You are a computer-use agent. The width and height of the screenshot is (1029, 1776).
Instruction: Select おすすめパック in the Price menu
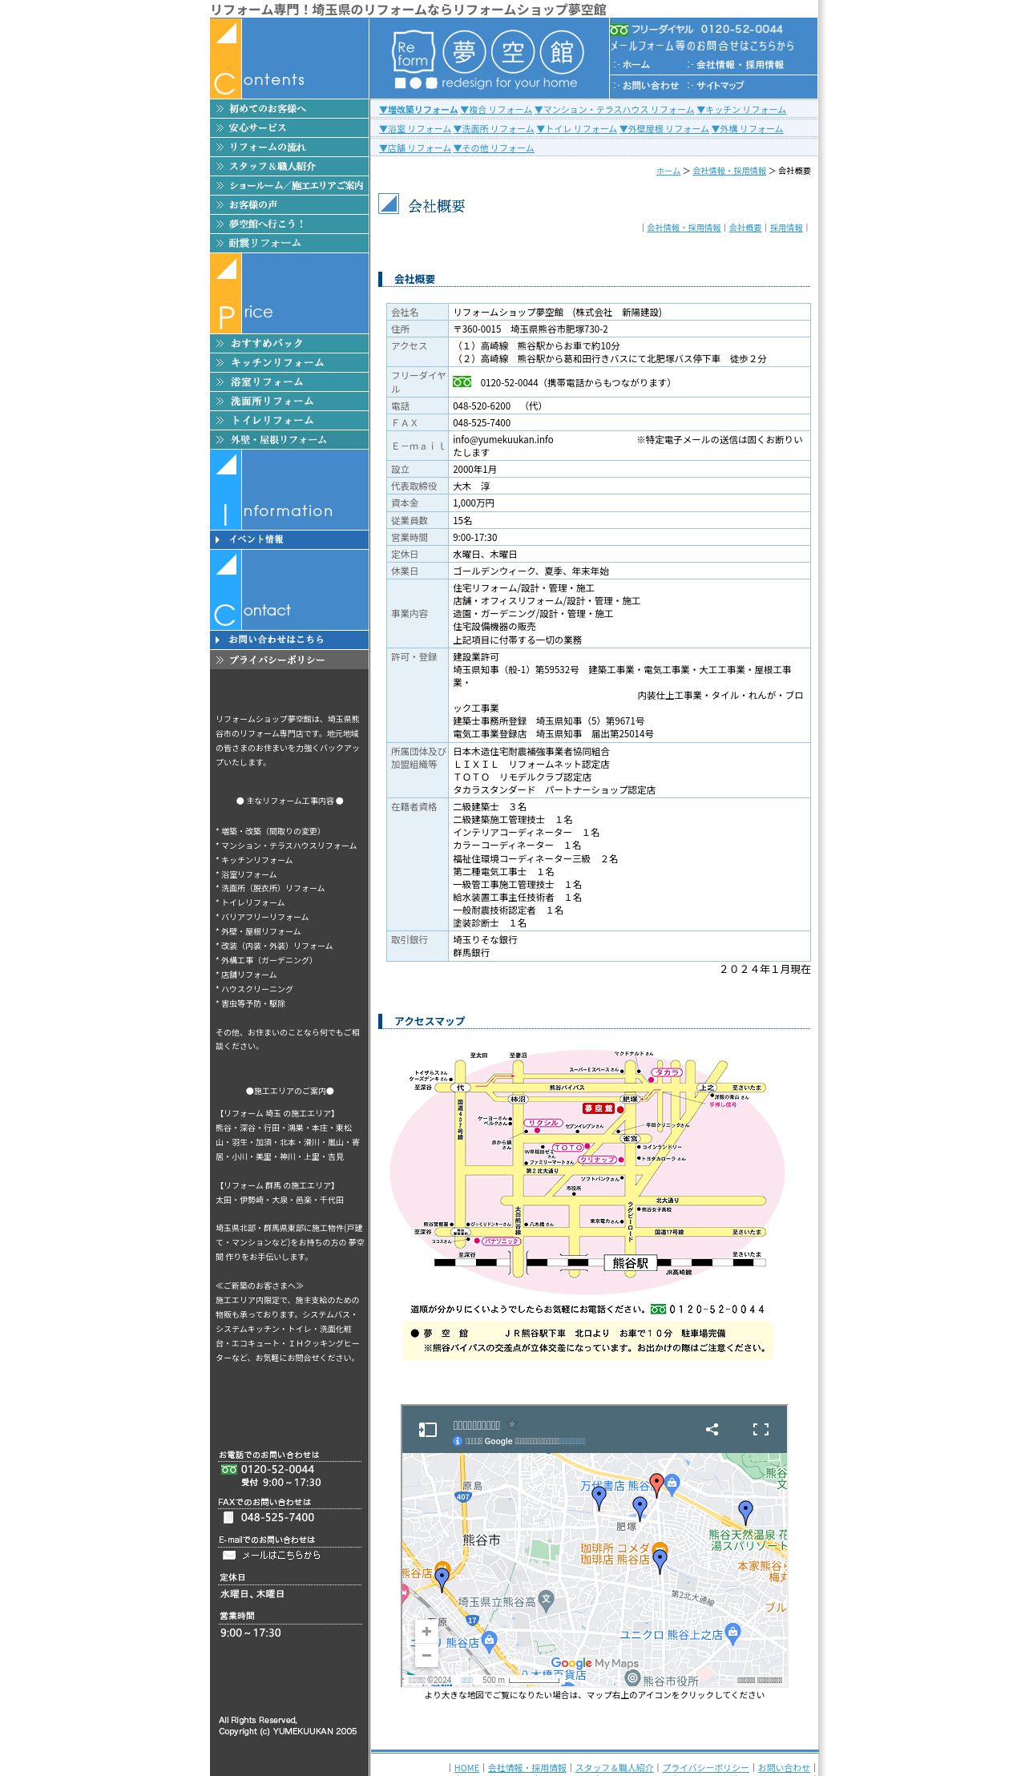tap(289, 344)
